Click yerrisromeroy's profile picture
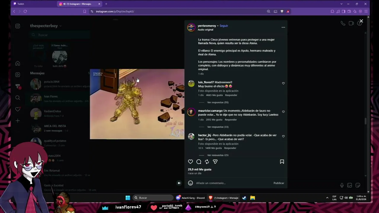 (191, 27)
